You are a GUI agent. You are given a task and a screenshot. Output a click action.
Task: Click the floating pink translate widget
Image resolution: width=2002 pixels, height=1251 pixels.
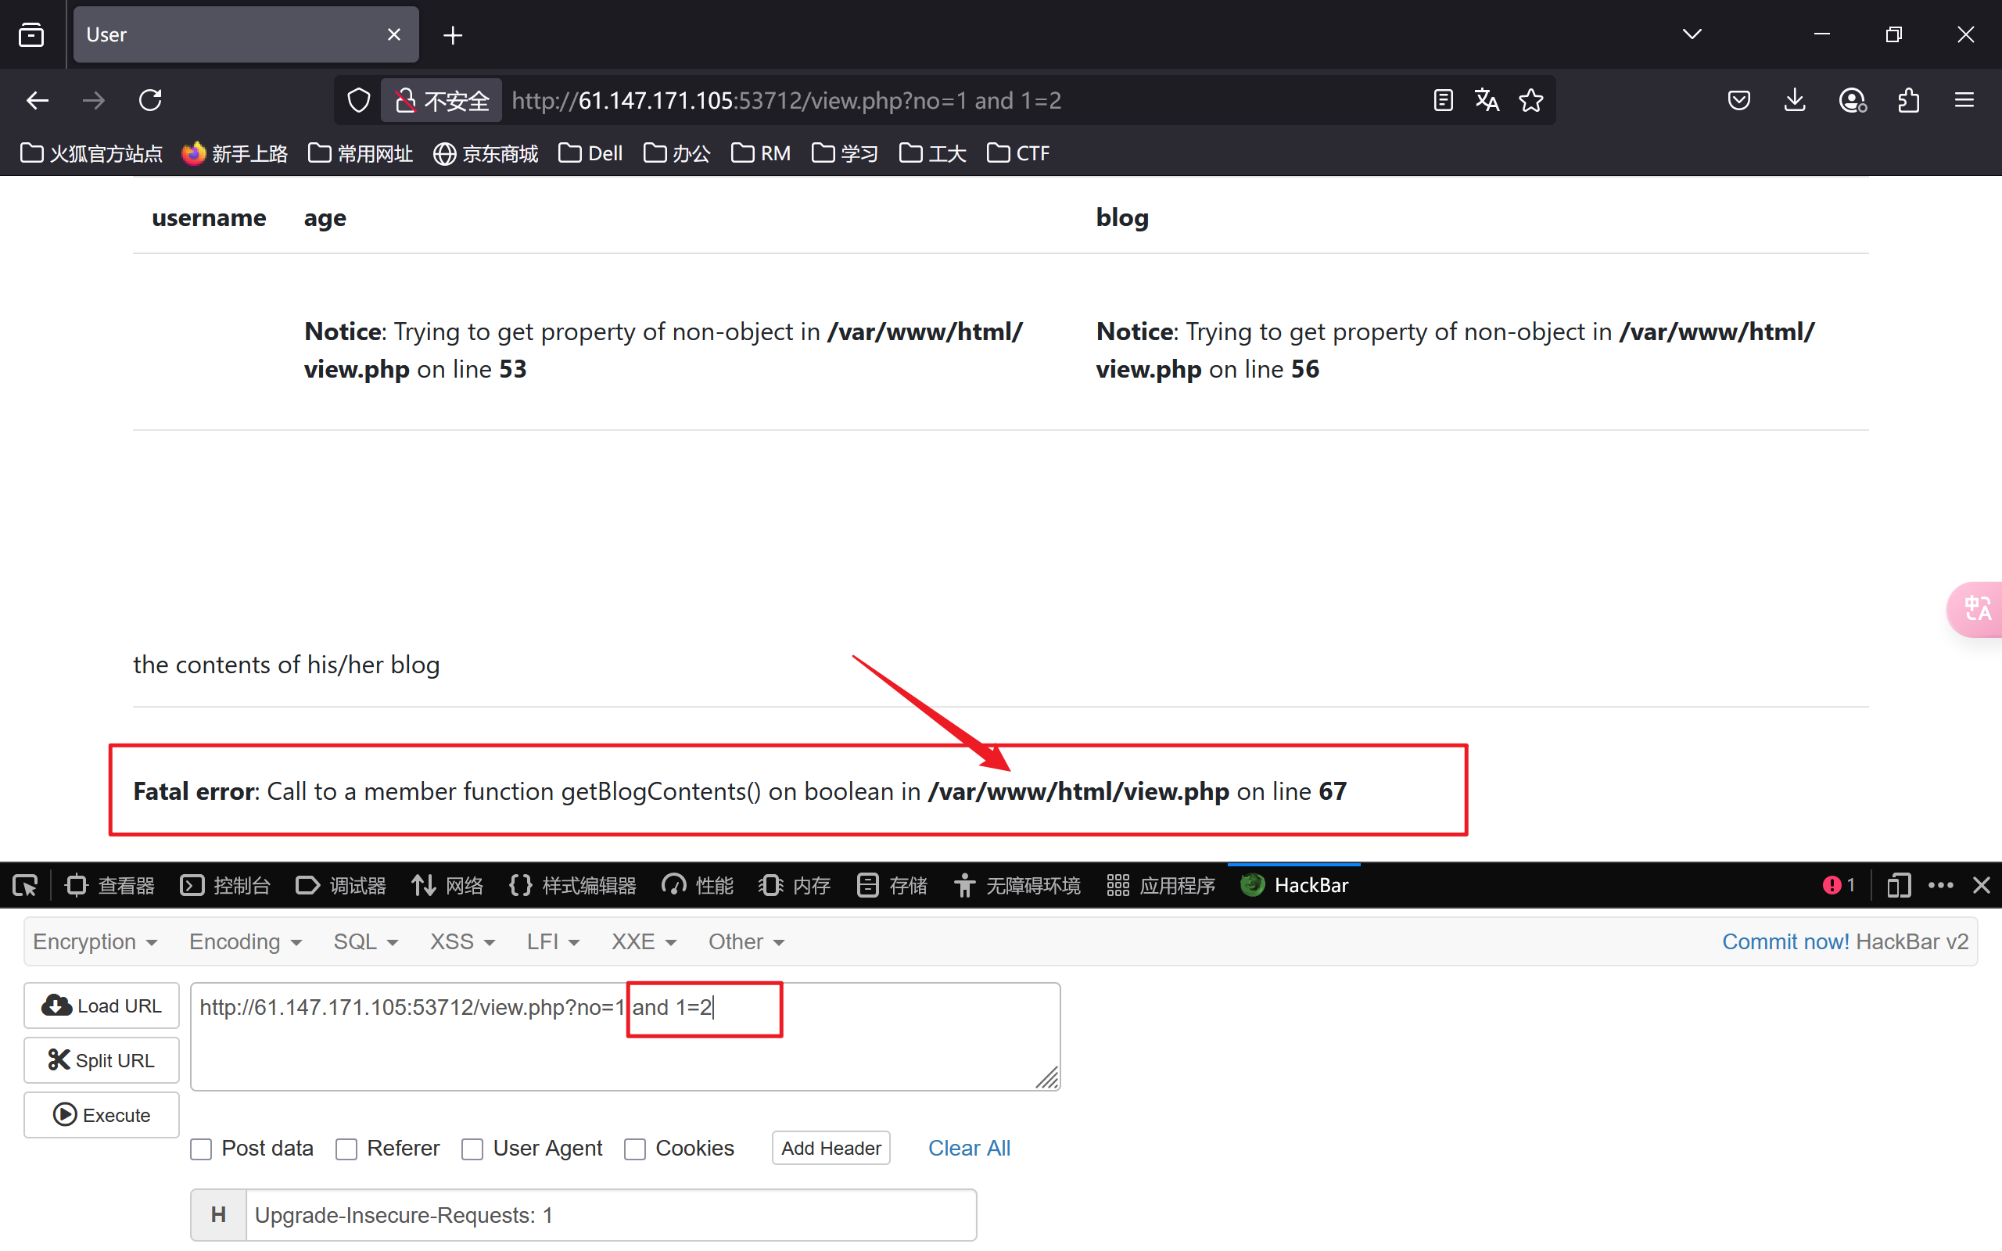tap(1977, 609)
